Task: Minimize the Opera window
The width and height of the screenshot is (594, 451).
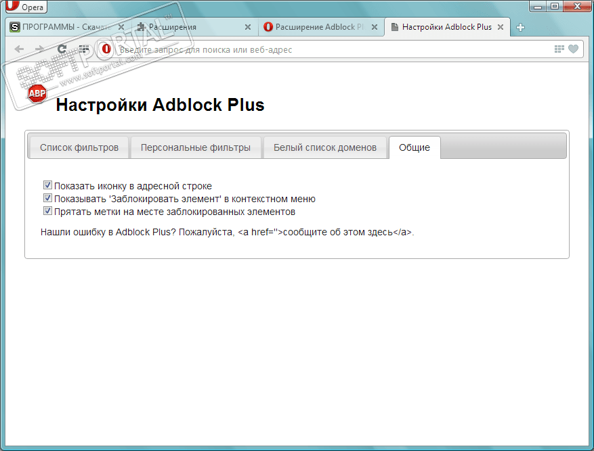Action: pos(538,6)
